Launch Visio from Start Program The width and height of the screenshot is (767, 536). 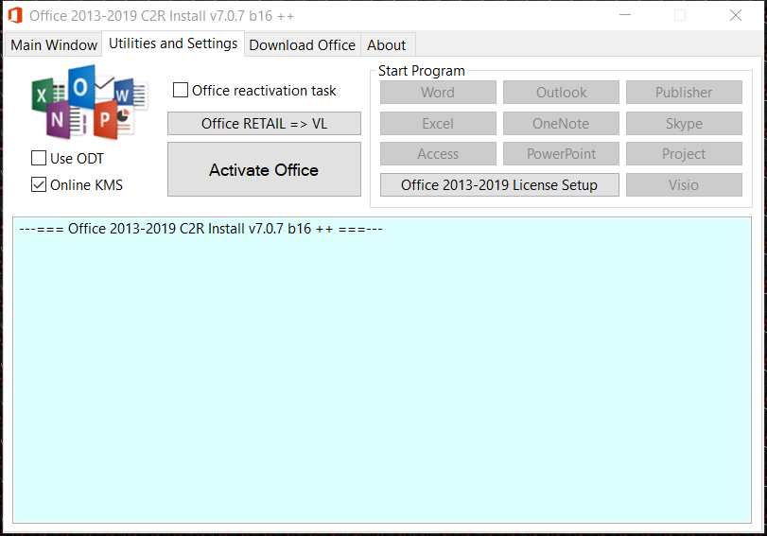coord(684,185)
